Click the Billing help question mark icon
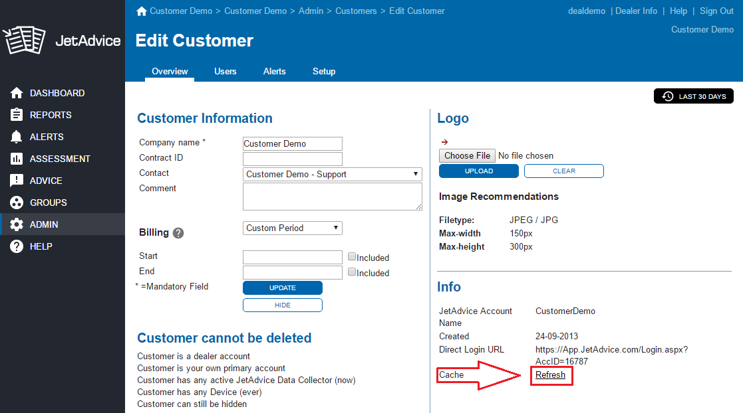The image size is (743, 413). coord(178,233)
